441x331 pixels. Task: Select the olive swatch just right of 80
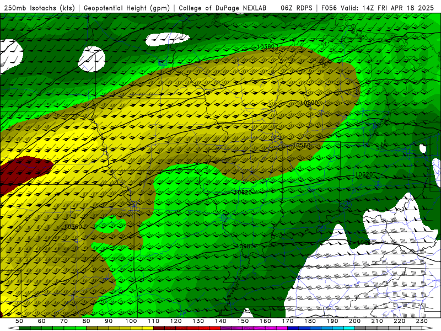click(92, 328)
